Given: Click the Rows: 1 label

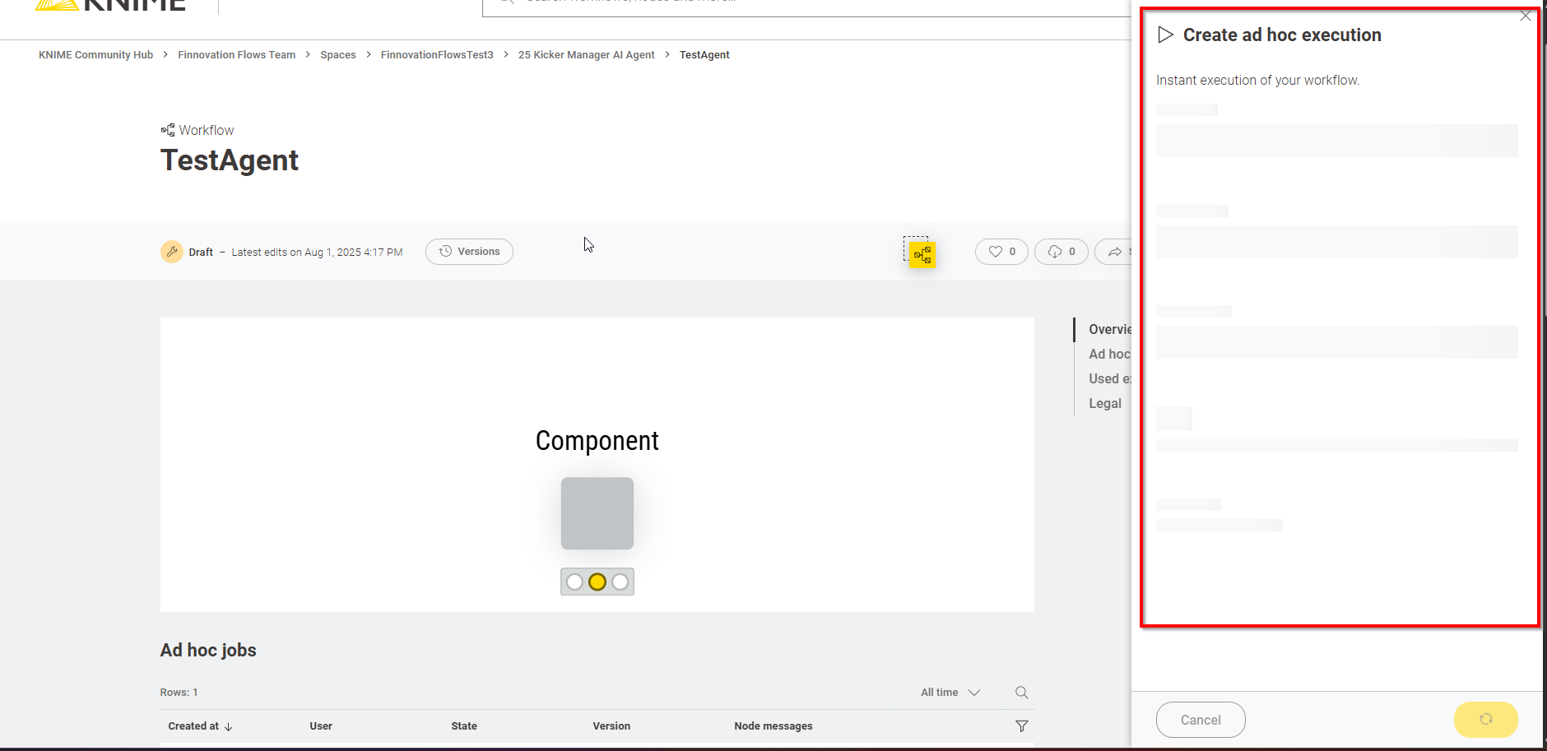Looking at the screenshot, I should [x=179, y=693].
